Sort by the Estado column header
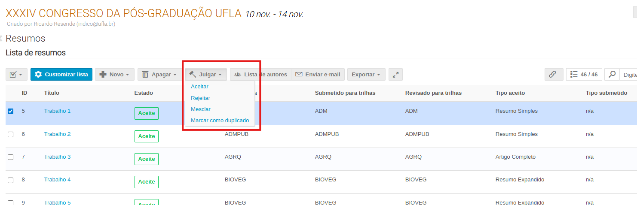This screenshot has width=637, height=205. click(144, 93)
